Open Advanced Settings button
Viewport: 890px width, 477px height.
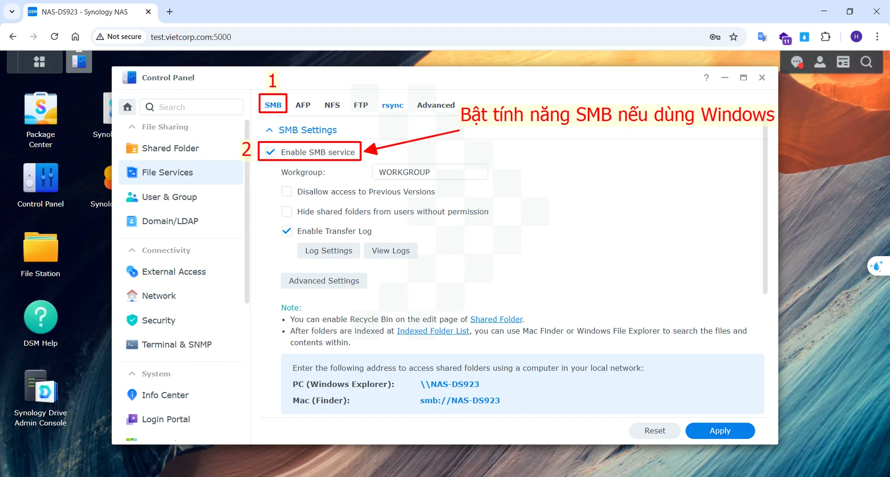(x=324, y=281)
